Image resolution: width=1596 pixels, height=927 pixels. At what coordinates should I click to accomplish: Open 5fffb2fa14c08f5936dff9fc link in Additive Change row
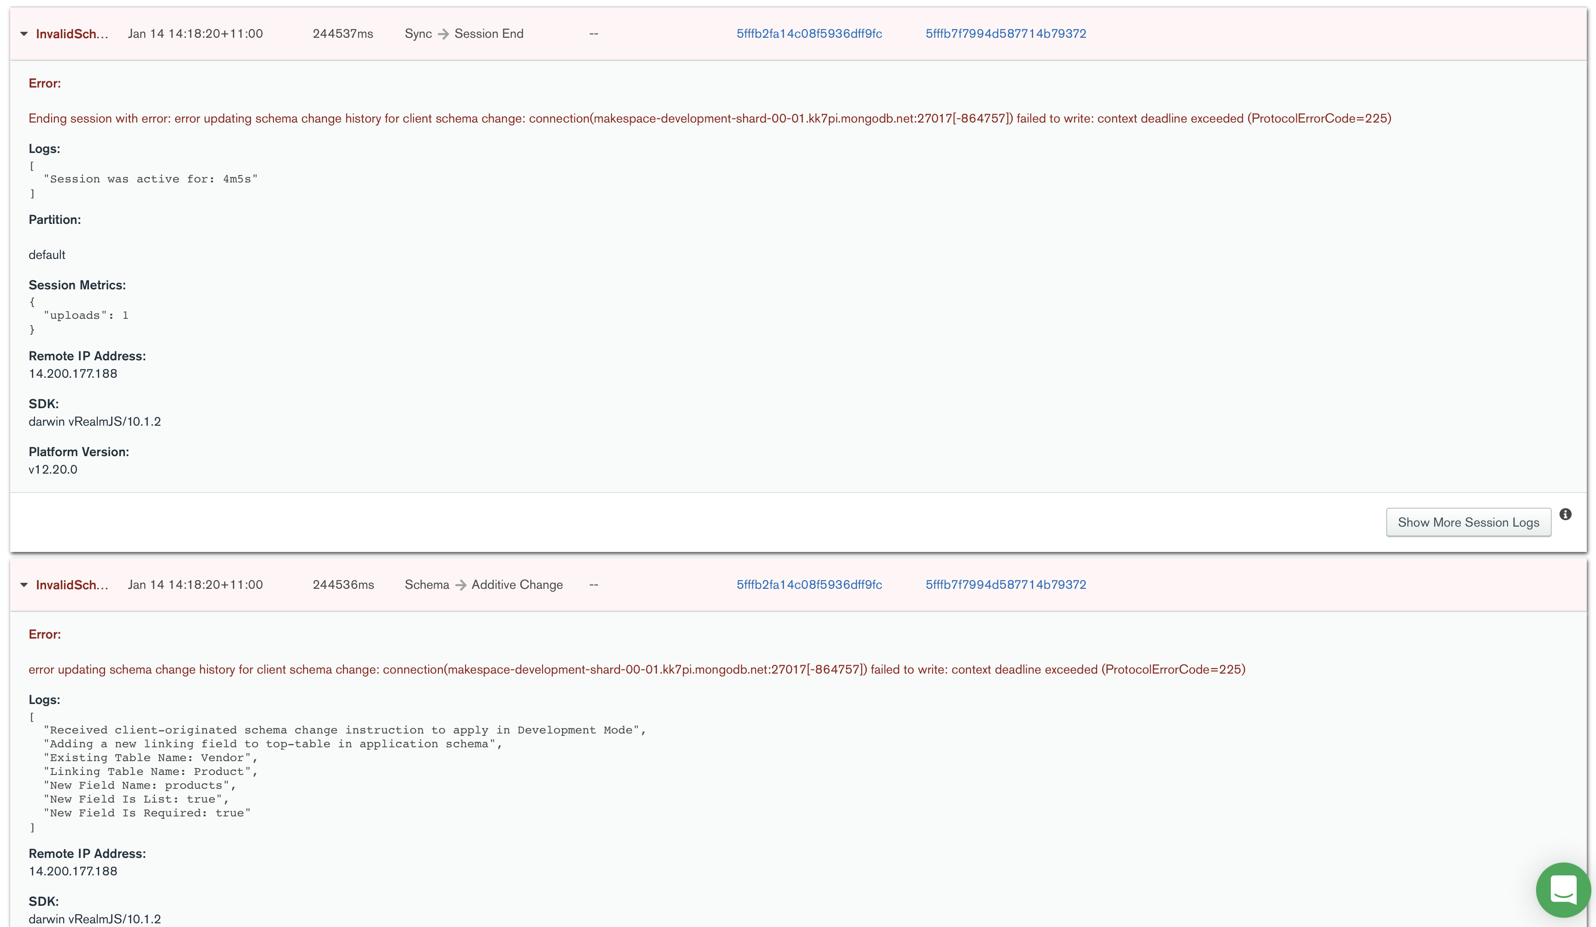(809, 585)
